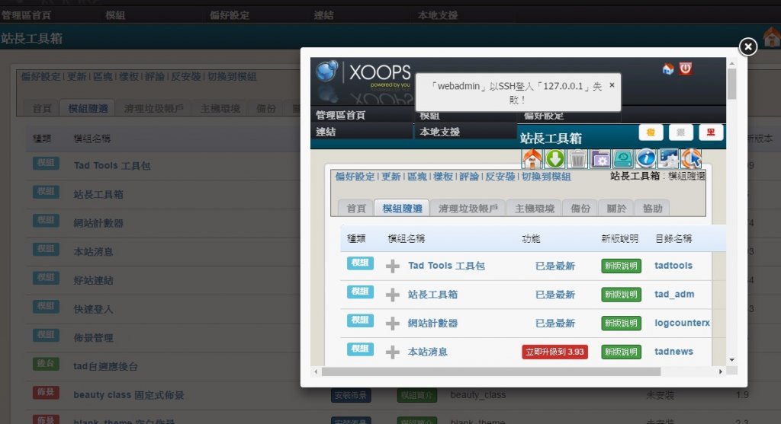Expand the 站長工具箱 row plus icon
This screenshot has width=781, height=424.
click(392, 295)
